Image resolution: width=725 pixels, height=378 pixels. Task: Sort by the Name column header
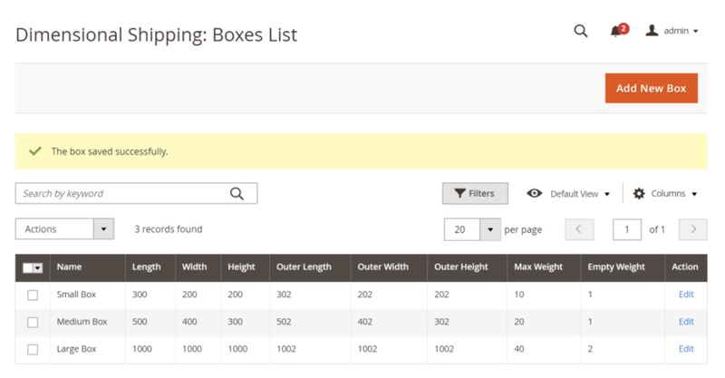(x=69, y=267)
